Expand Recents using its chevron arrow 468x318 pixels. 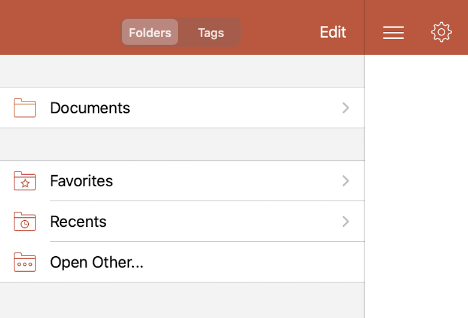point(346,221)
